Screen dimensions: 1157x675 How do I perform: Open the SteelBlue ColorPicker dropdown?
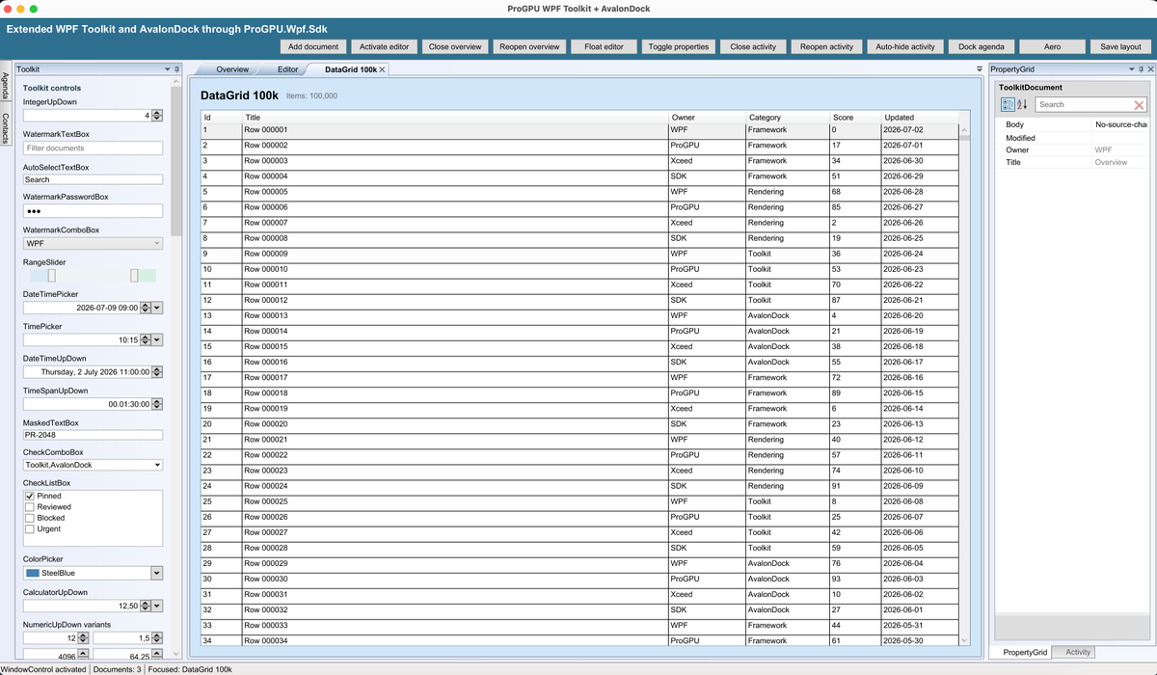click(x=157, y=573)
